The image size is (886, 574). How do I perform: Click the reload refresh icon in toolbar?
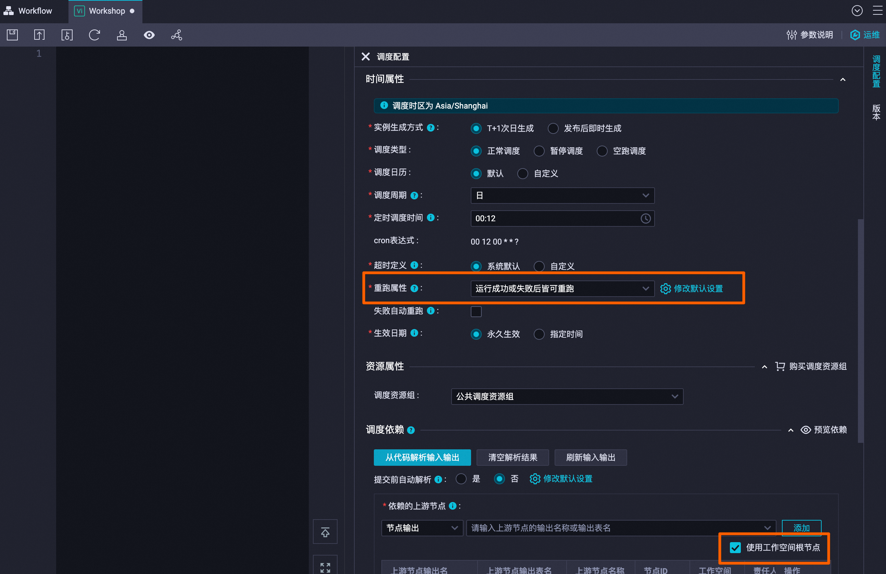94,35
